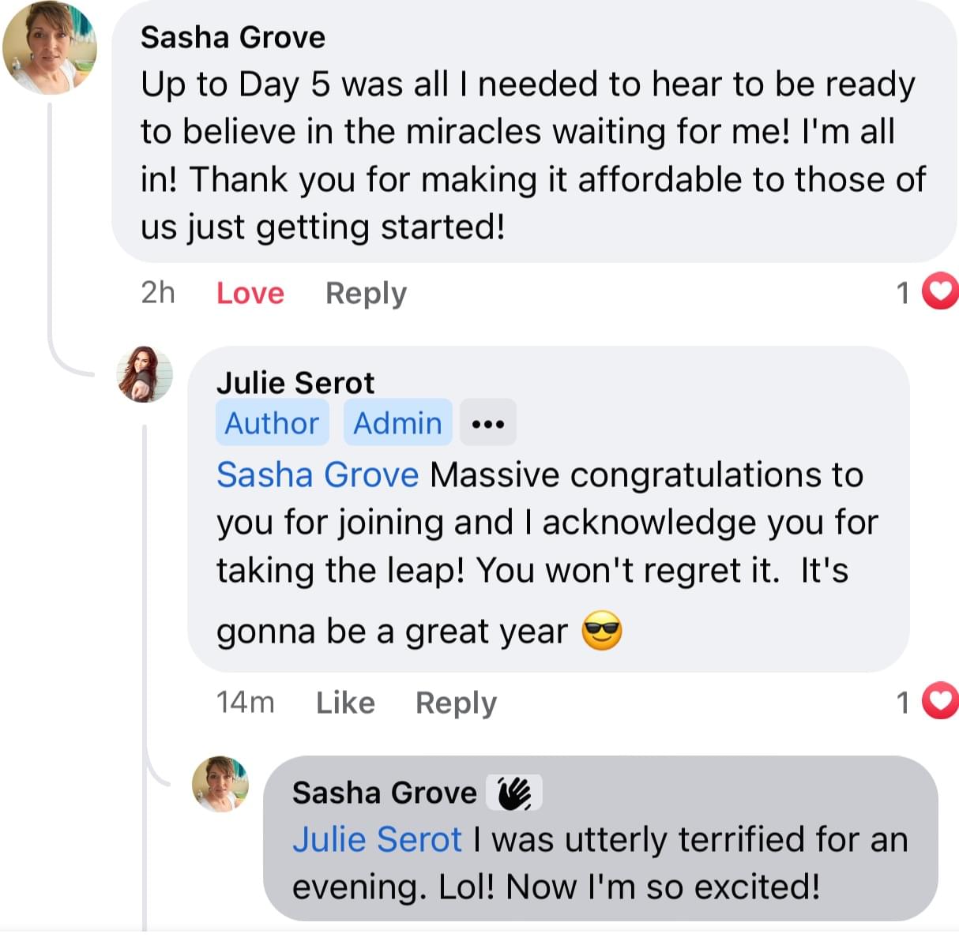The image size is (959, 945).
Task: Like Julie Serot's reply
Action: [x=345, y=703]
